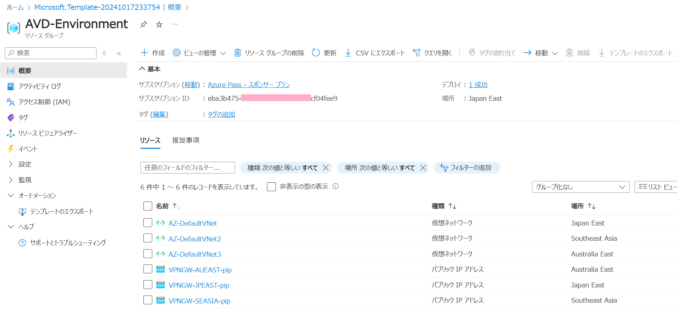Viewport: 677px width, 320px height.
Task: Expand the 監視 section
Action: tap(11, 180)
